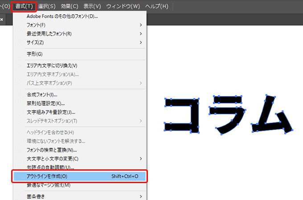The height and width of the screenshot is (200, 303).
Task: Select 最適なマージン揃え(M) entry
Action: [79, 185]
